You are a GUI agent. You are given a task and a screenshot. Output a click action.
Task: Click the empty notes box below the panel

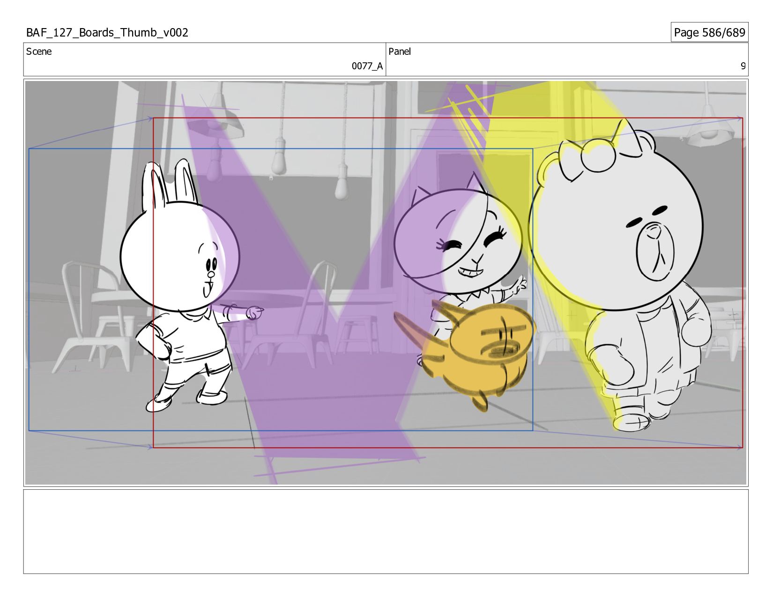coord(386,531)
